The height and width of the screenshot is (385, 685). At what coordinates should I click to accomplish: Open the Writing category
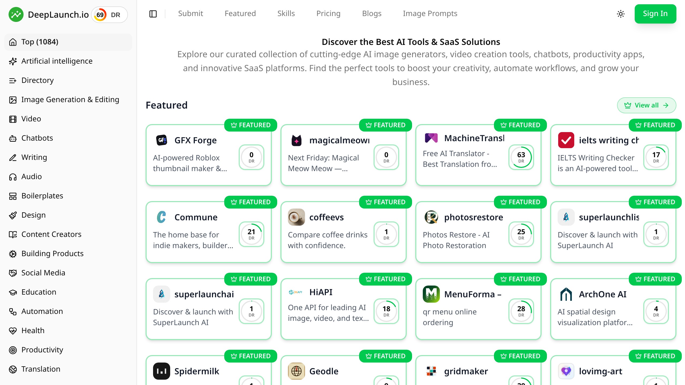(x=68, y=157)
